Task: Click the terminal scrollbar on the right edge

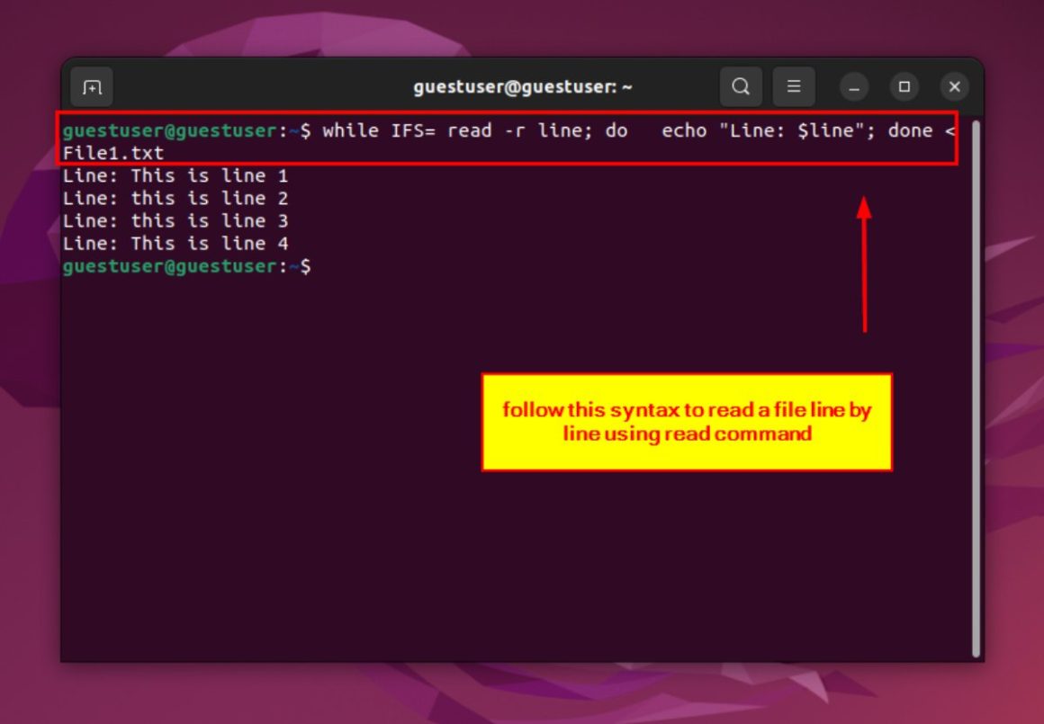Action: (978, 360)
